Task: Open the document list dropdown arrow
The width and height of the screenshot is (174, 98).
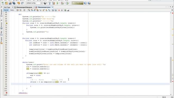Action: pyautogui.click(x=170, y=7)
